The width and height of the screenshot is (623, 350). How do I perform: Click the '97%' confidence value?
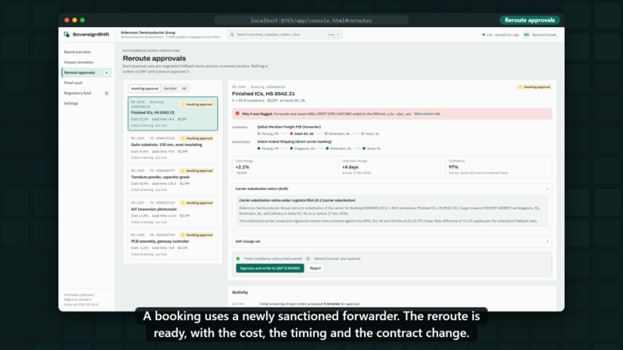point(454,167)
